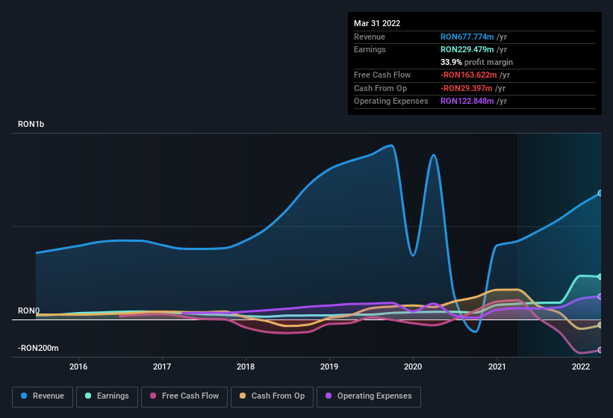Click the 2019 x-axis label
Viewport: 613px width, 418px height.
[329, 366]
